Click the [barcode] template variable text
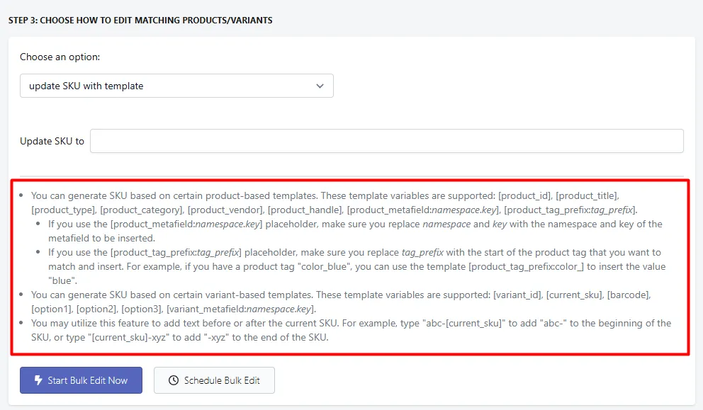The image size is (703, 410). pyautogui.click(x=628, y=295)
